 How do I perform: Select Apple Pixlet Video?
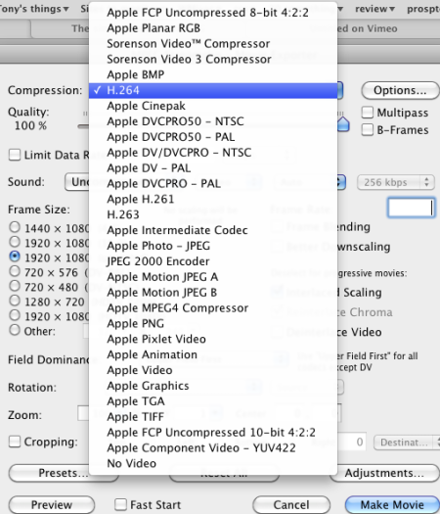pos(213,340)
